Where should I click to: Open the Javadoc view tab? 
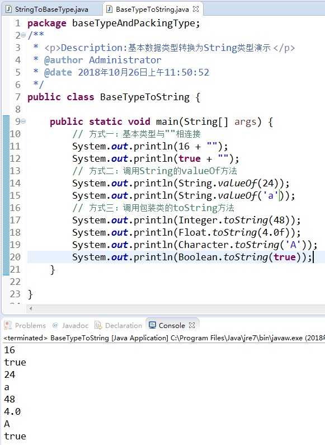click(75, 326)
